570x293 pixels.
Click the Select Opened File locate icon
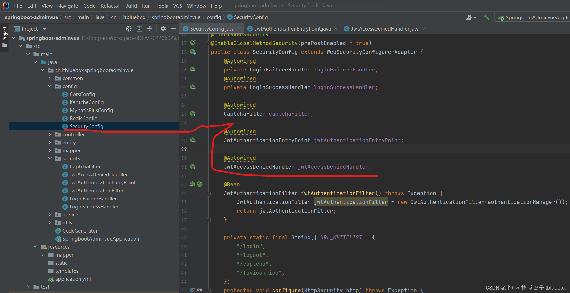click(129, 29)
